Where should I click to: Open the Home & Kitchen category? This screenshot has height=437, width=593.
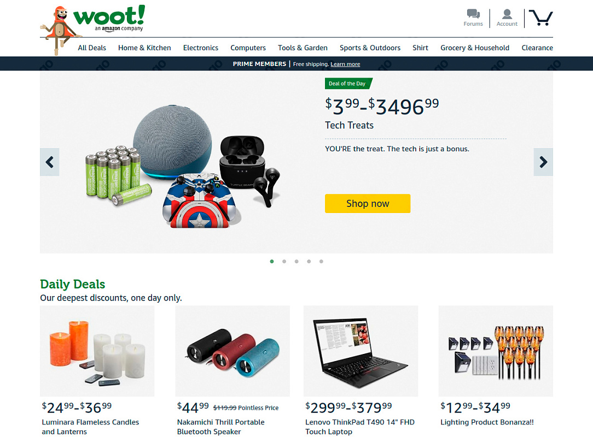pyautogui.click(x=144, y=48)
